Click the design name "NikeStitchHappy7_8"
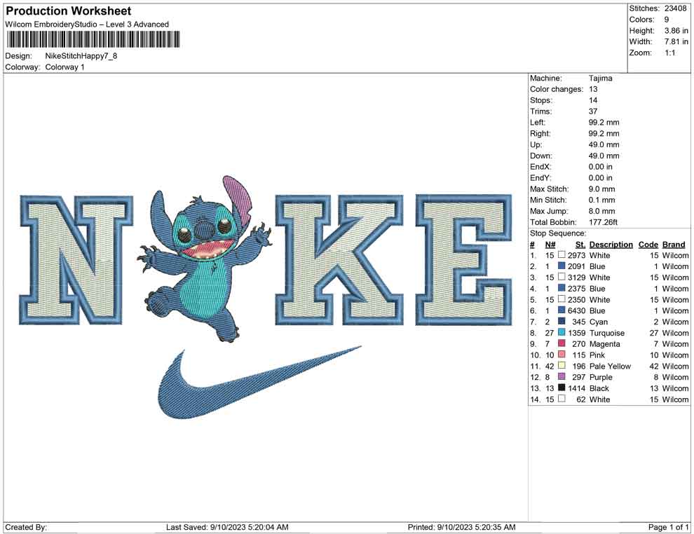Viewport: 694px width, 534px height. [x=81, y=56]
